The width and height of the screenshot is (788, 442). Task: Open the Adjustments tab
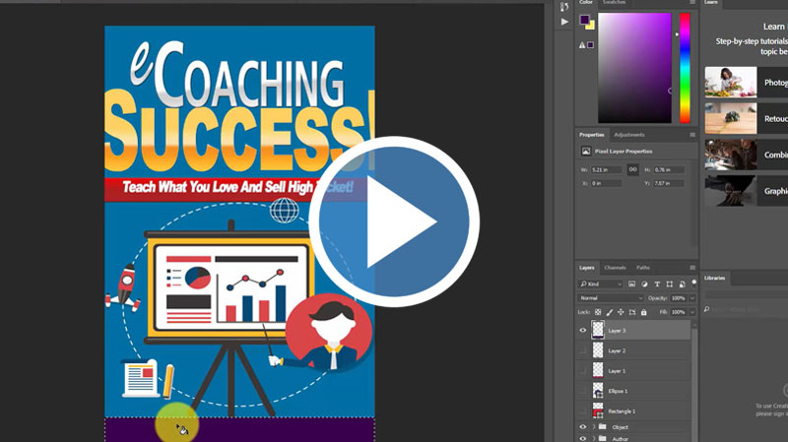[628, 135]
